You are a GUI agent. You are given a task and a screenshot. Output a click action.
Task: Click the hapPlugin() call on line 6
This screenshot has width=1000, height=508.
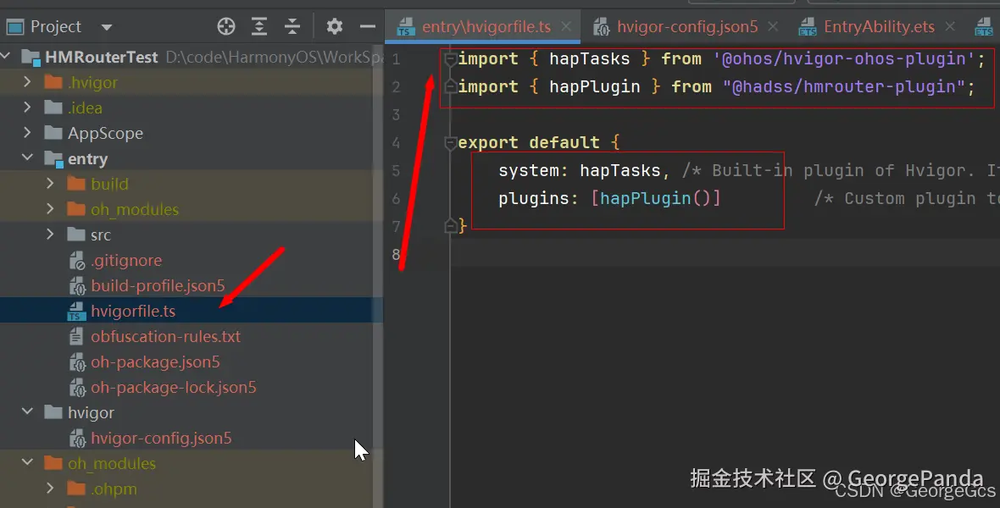click(656, 198)
